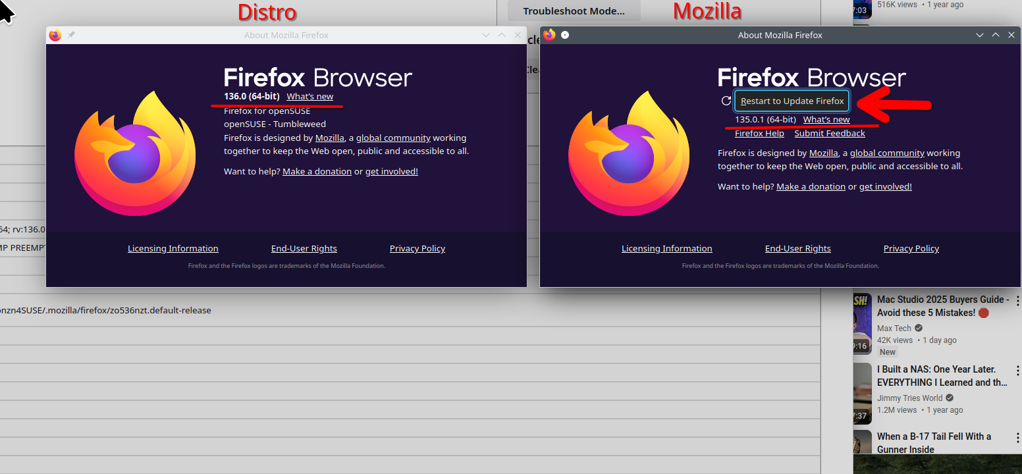This screenshot has height=474, width=1022.
Task: Click keep-above arrow in Mozilla window titlebar
Action: click(x=996, y=35)
